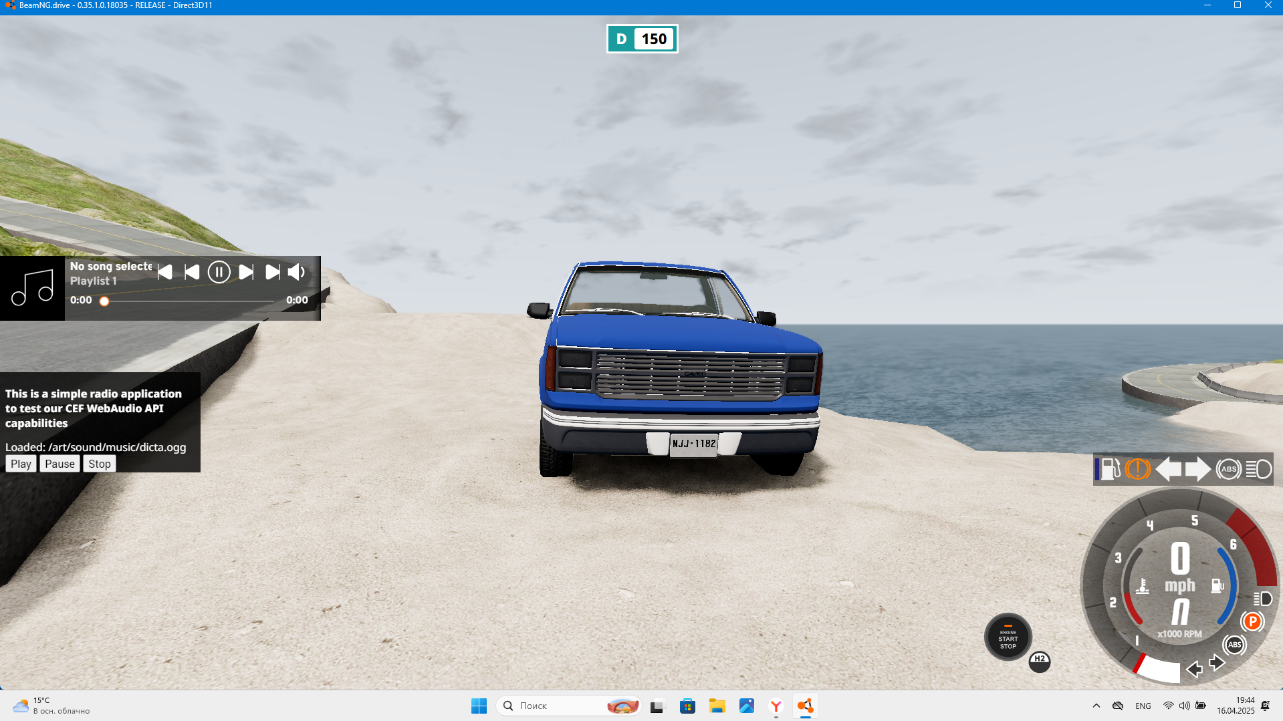Click the right signal arrow on tachometer
This screenshot has width=1283, height=721.
click(x=1217, y=662)
